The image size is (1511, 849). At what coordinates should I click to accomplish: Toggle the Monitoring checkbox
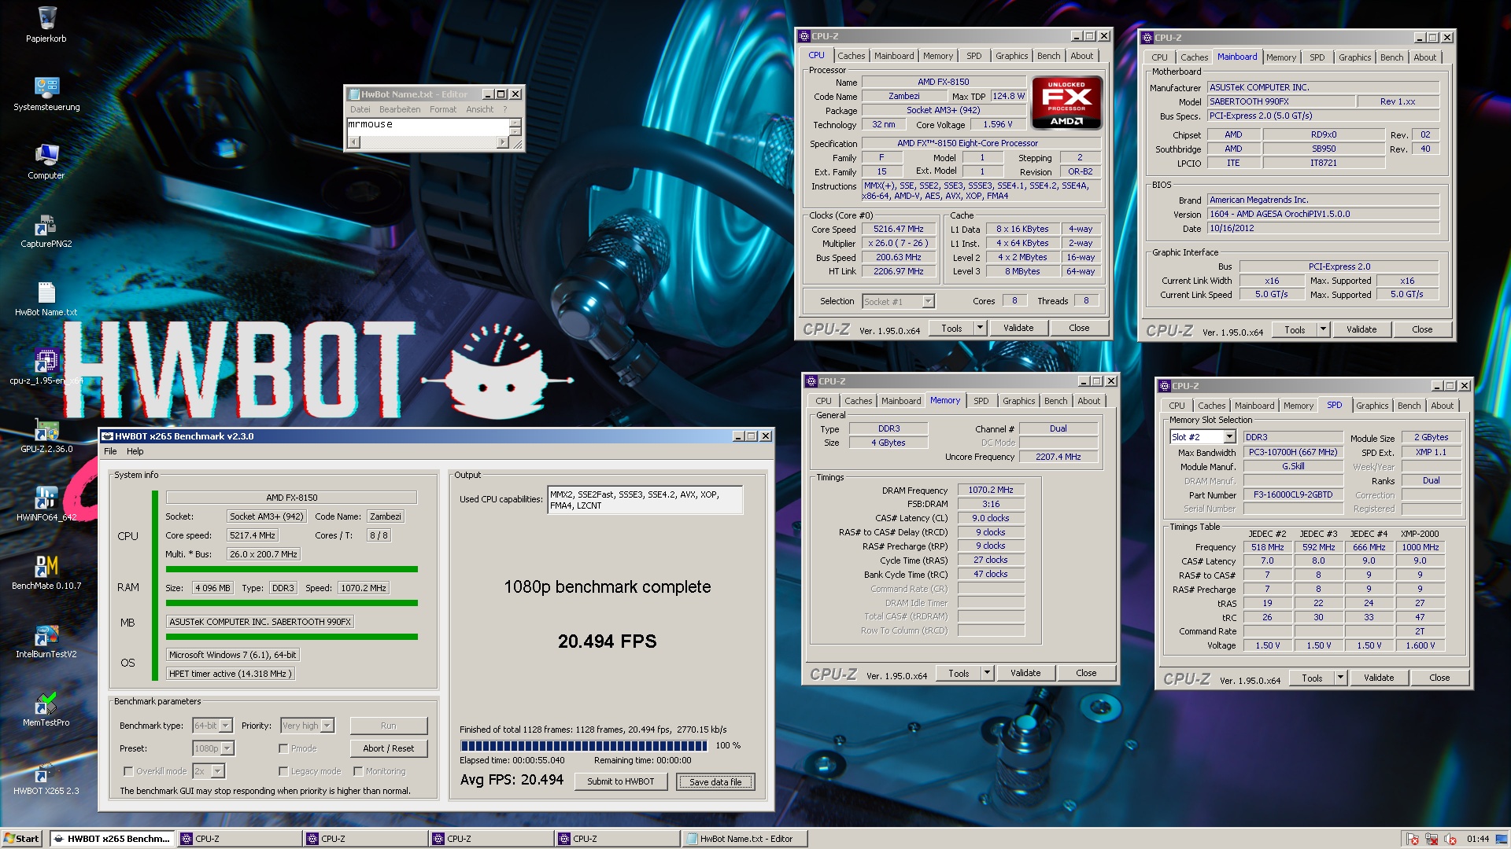358,771
